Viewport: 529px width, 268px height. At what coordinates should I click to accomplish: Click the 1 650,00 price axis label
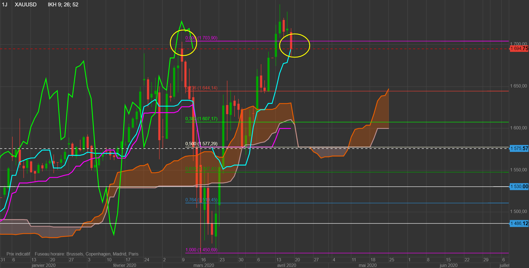click(518, 86)
